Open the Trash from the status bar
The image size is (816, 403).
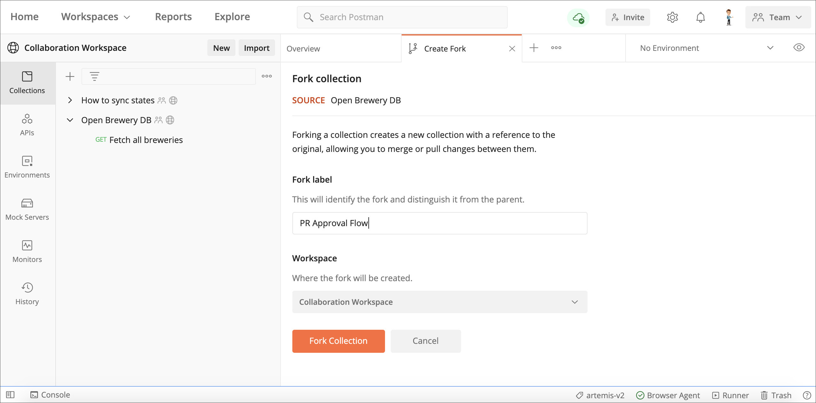(776, 395)
